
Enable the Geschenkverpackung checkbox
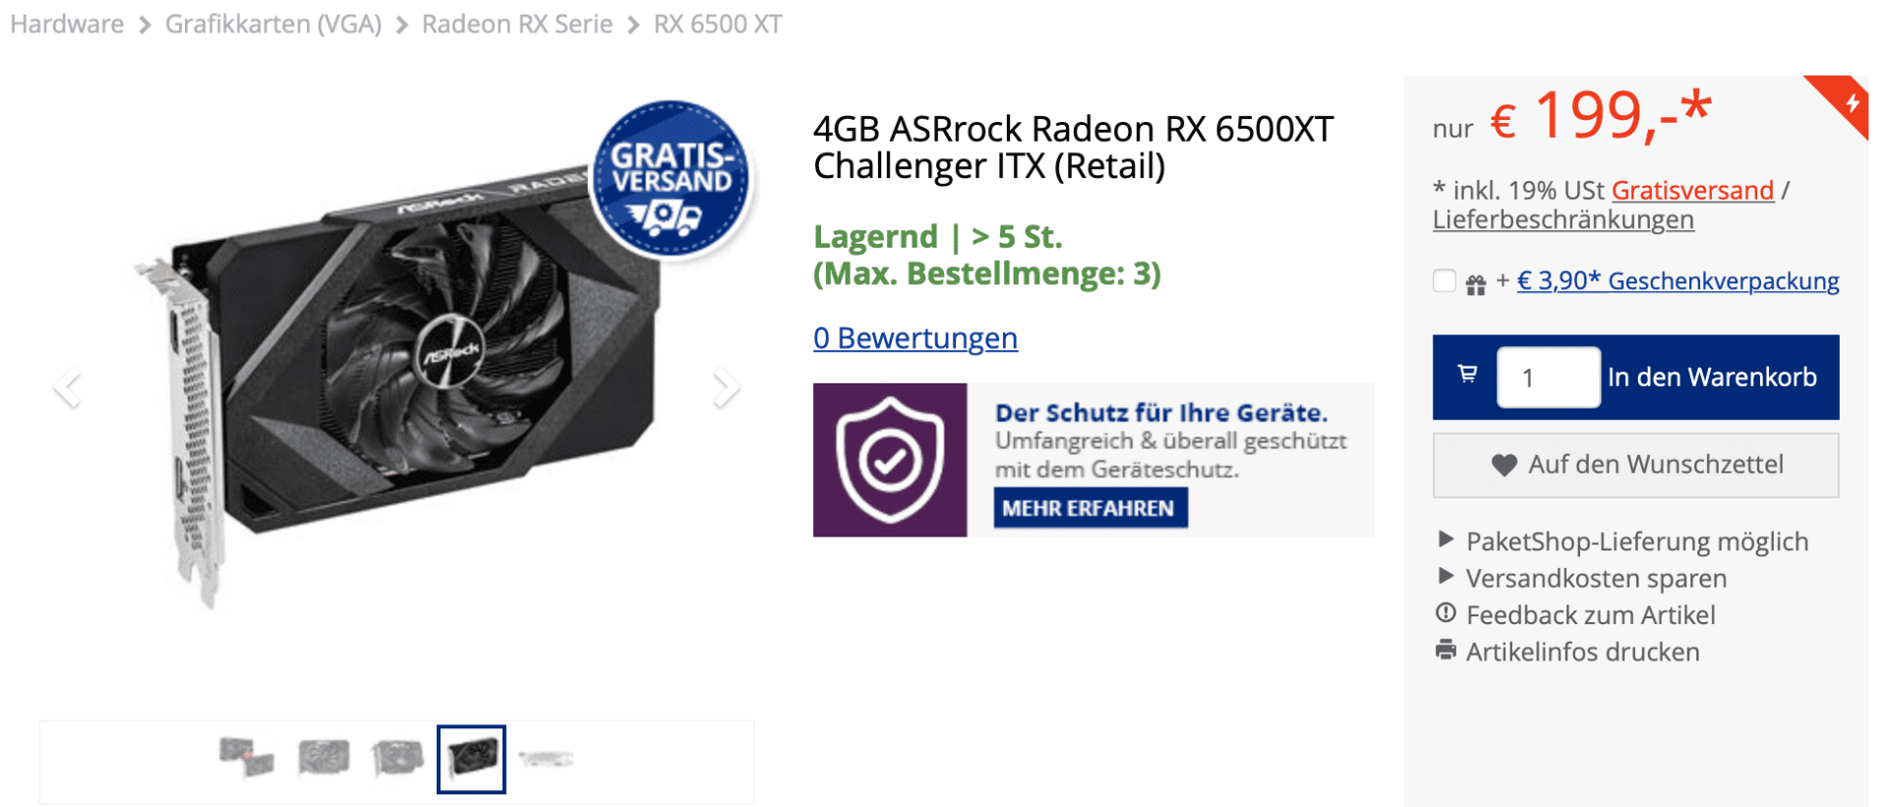coord(1444,281)
